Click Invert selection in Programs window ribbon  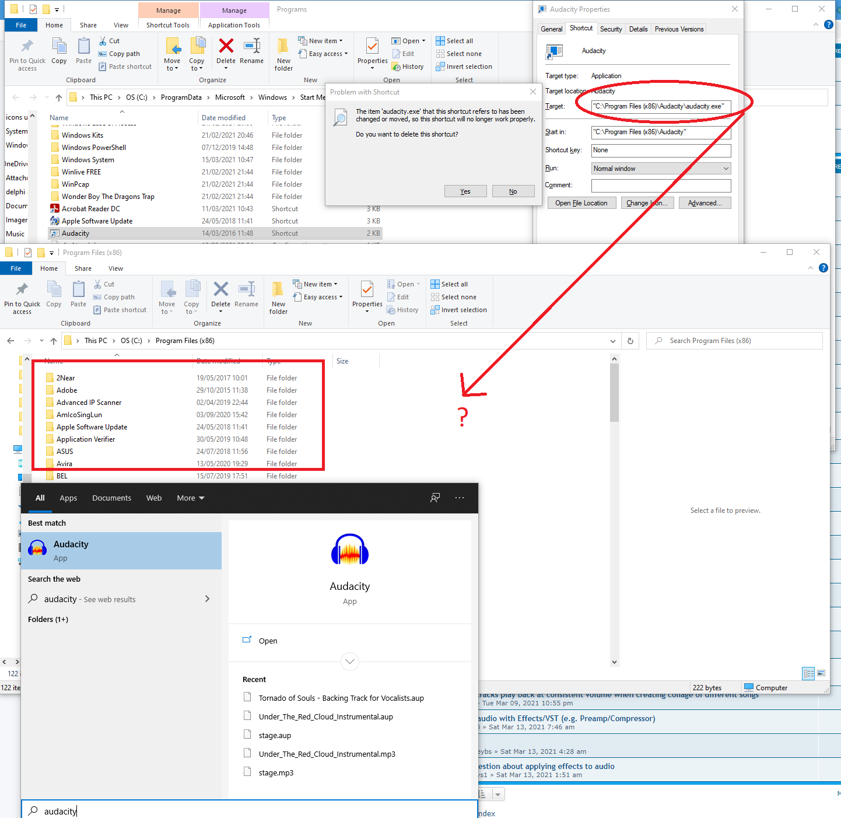tap(464, 67)
